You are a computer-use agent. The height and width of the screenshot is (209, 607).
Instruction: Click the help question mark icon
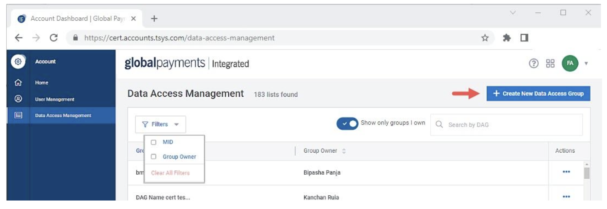click(533, 63)
